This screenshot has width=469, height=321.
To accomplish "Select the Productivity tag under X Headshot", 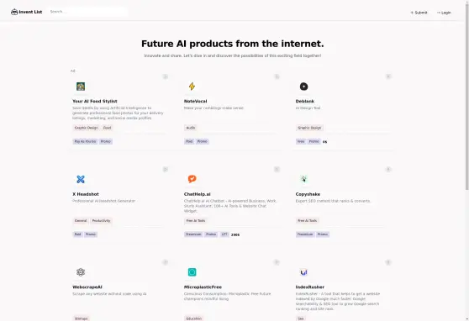I will pyautogui.click(x=101, y=221).
